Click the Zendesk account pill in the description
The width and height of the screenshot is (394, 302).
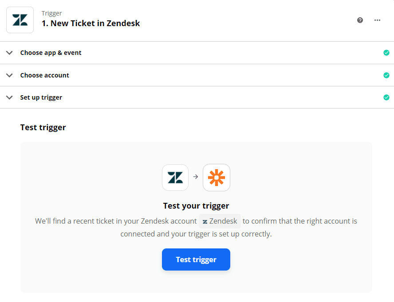[x=220, y=221]
